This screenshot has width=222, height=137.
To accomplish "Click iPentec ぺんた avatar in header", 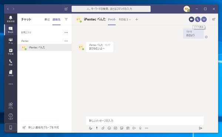I will 78,19.
